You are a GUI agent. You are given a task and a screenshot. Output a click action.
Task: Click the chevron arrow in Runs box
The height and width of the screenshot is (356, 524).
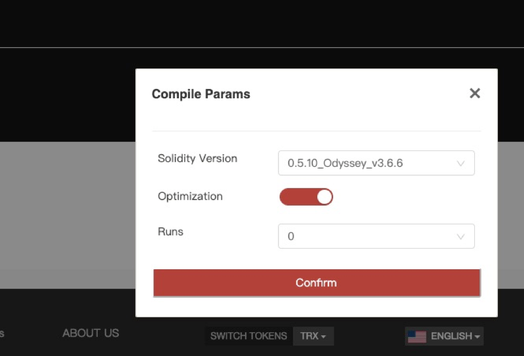460,237
